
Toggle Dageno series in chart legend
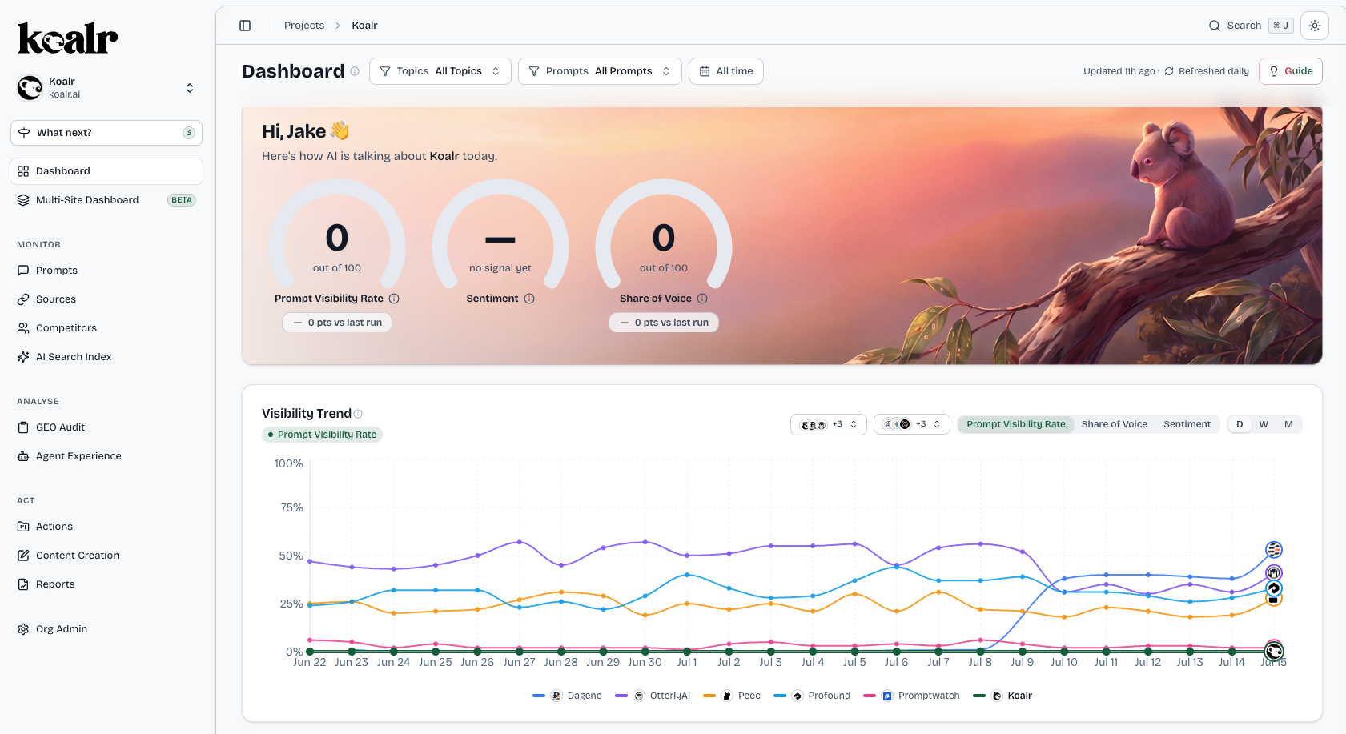pos(567,696)
